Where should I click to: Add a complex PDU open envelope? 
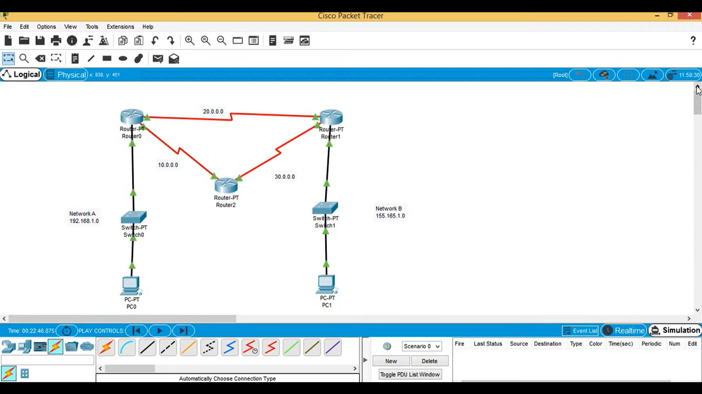tap(174, 58)
